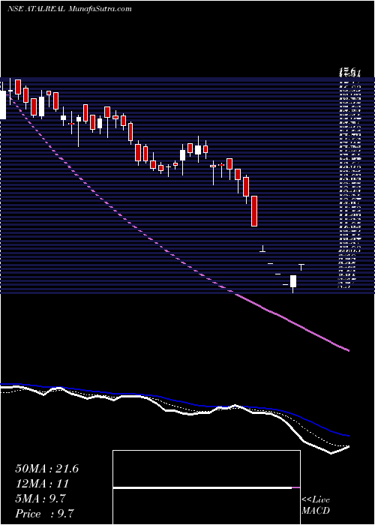This screenshot has width=375, height=525.
Task: Click the white MACD line inside the box
Action: [202, 488]
